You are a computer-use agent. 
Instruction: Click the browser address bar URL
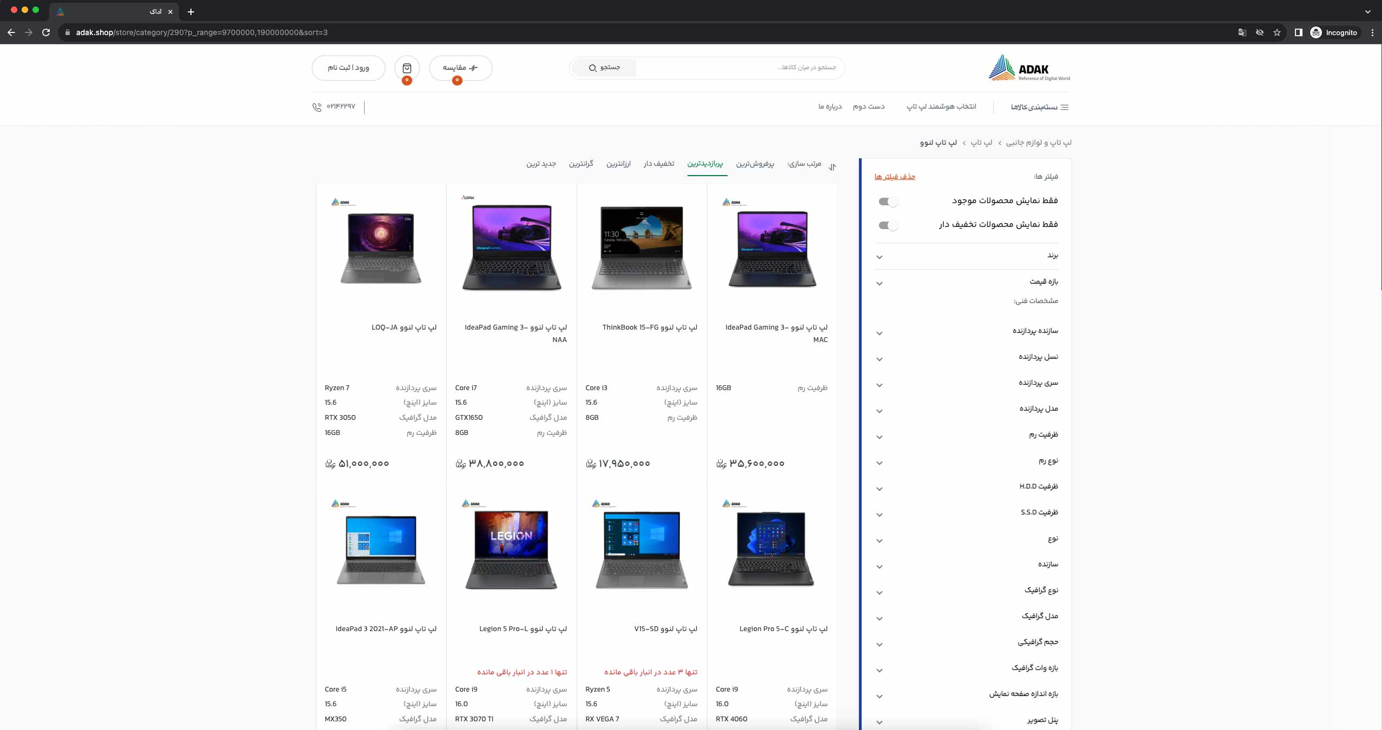(202, 32)
